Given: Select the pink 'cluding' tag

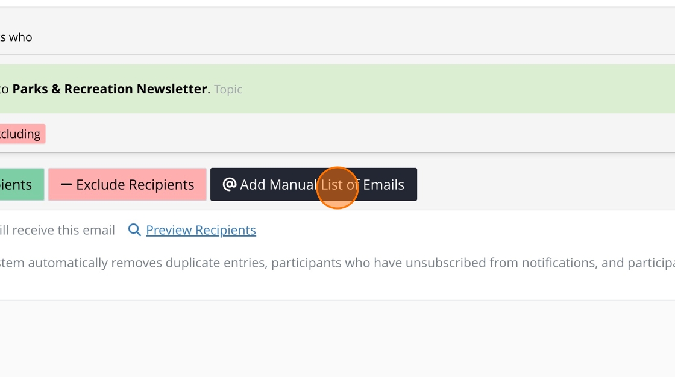Looking at the screenshot, I should point(21,134).
